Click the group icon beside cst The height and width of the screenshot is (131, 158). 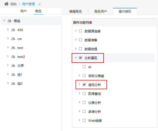click(13, 39)
